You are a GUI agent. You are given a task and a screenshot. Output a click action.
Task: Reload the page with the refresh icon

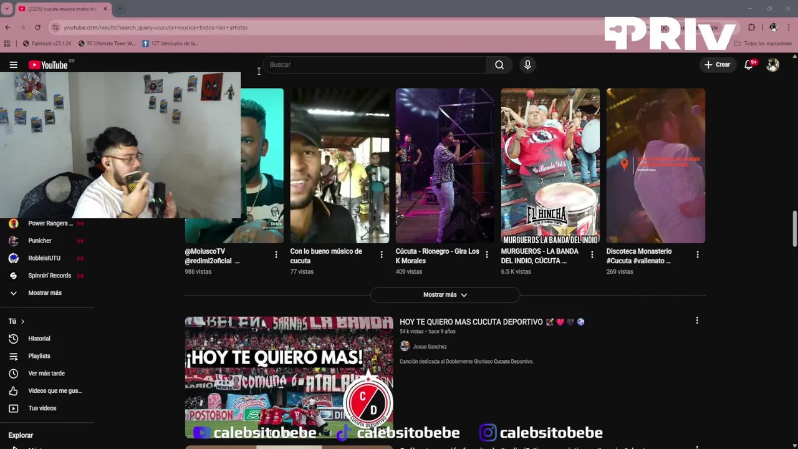37,27
